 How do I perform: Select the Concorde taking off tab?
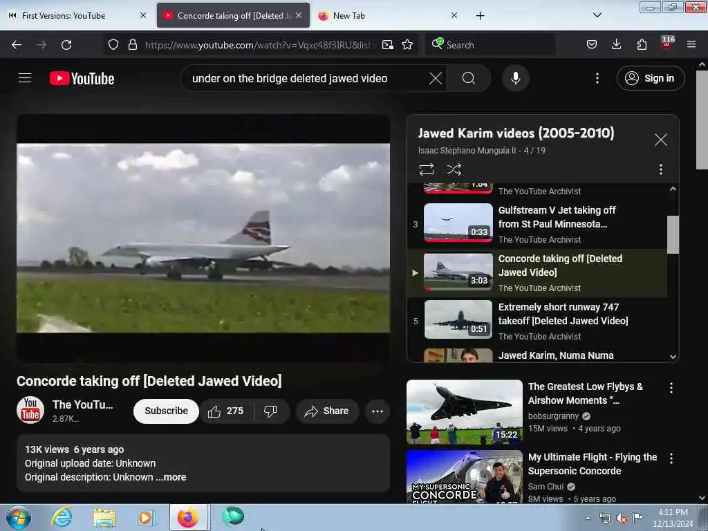pos(234,16)
